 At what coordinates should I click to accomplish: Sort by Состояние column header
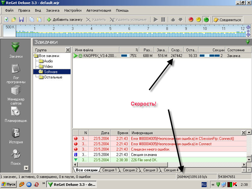[x=238, y=50]
